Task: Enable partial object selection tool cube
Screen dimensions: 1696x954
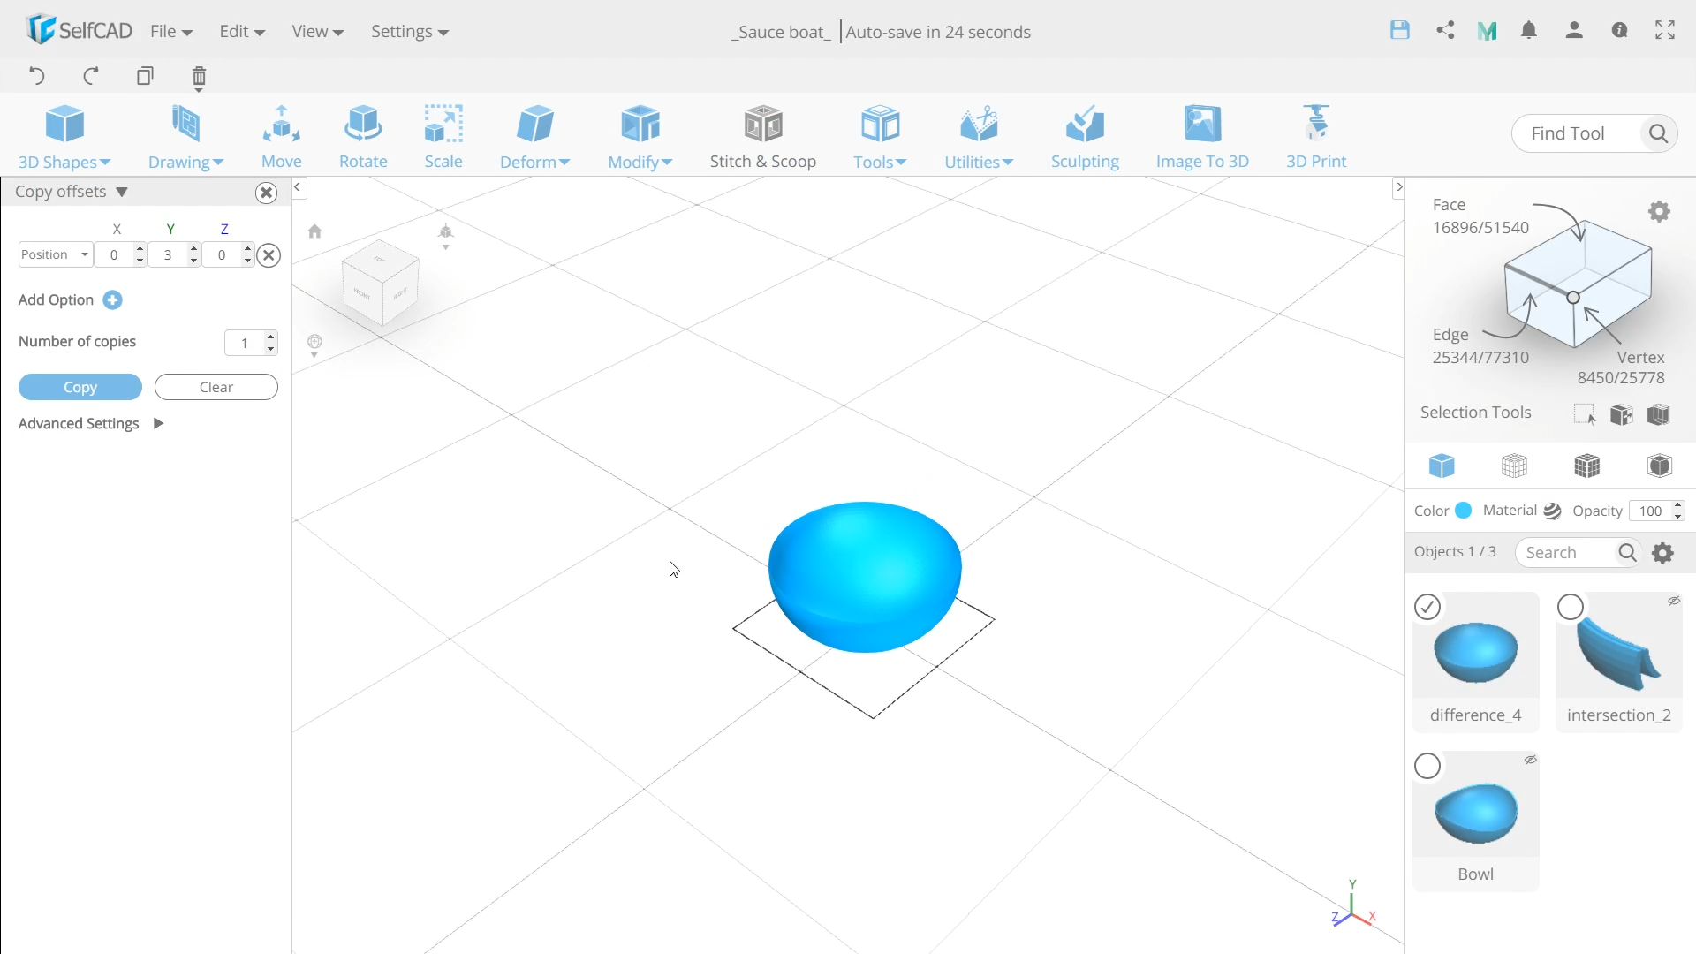Action: pyautogui.click(x=1622, y=414)
